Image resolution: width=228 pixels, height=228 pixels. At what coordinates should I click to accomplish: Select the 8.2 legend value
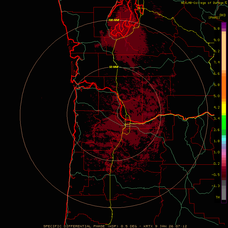pos(217,51)
